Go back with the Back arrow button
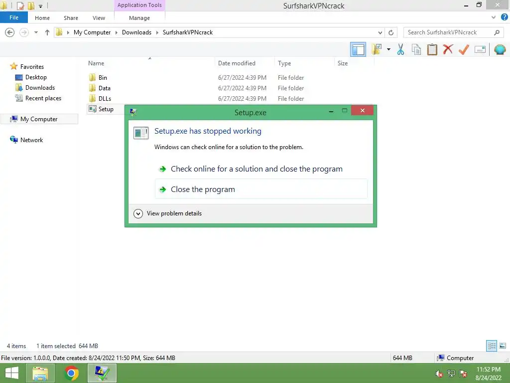 (x=10, y=32)
